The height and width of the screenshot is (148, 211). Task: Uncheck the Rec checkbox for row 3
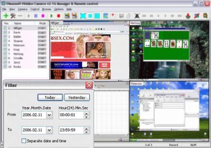coord(5,37)
